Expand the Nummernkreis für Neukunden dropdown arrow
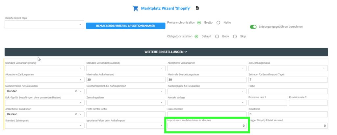This screenshot has width=337, height=135. [x=80, y=91]
